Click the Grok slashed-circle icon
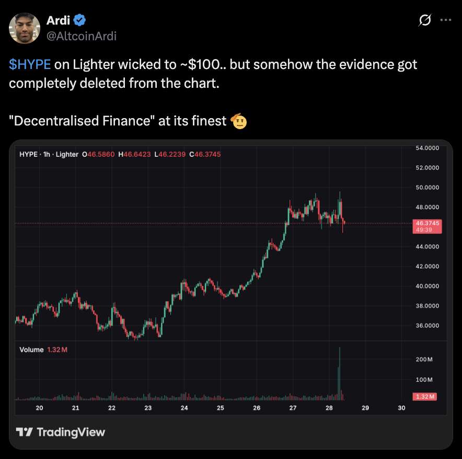This screenshot has height=459, width=462. pos(425,20)
